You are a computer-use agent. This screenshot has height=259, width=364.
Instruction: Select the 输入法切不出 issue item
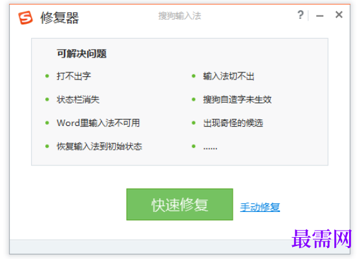tap(229, 76)
